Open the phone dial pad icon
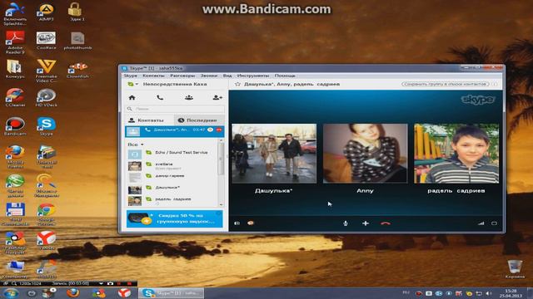The height and width of the screenshot is (299, 533). pos(160,98)
